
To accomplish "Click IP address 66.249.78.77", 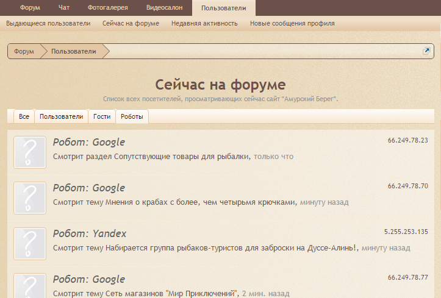I will point(408,277).
